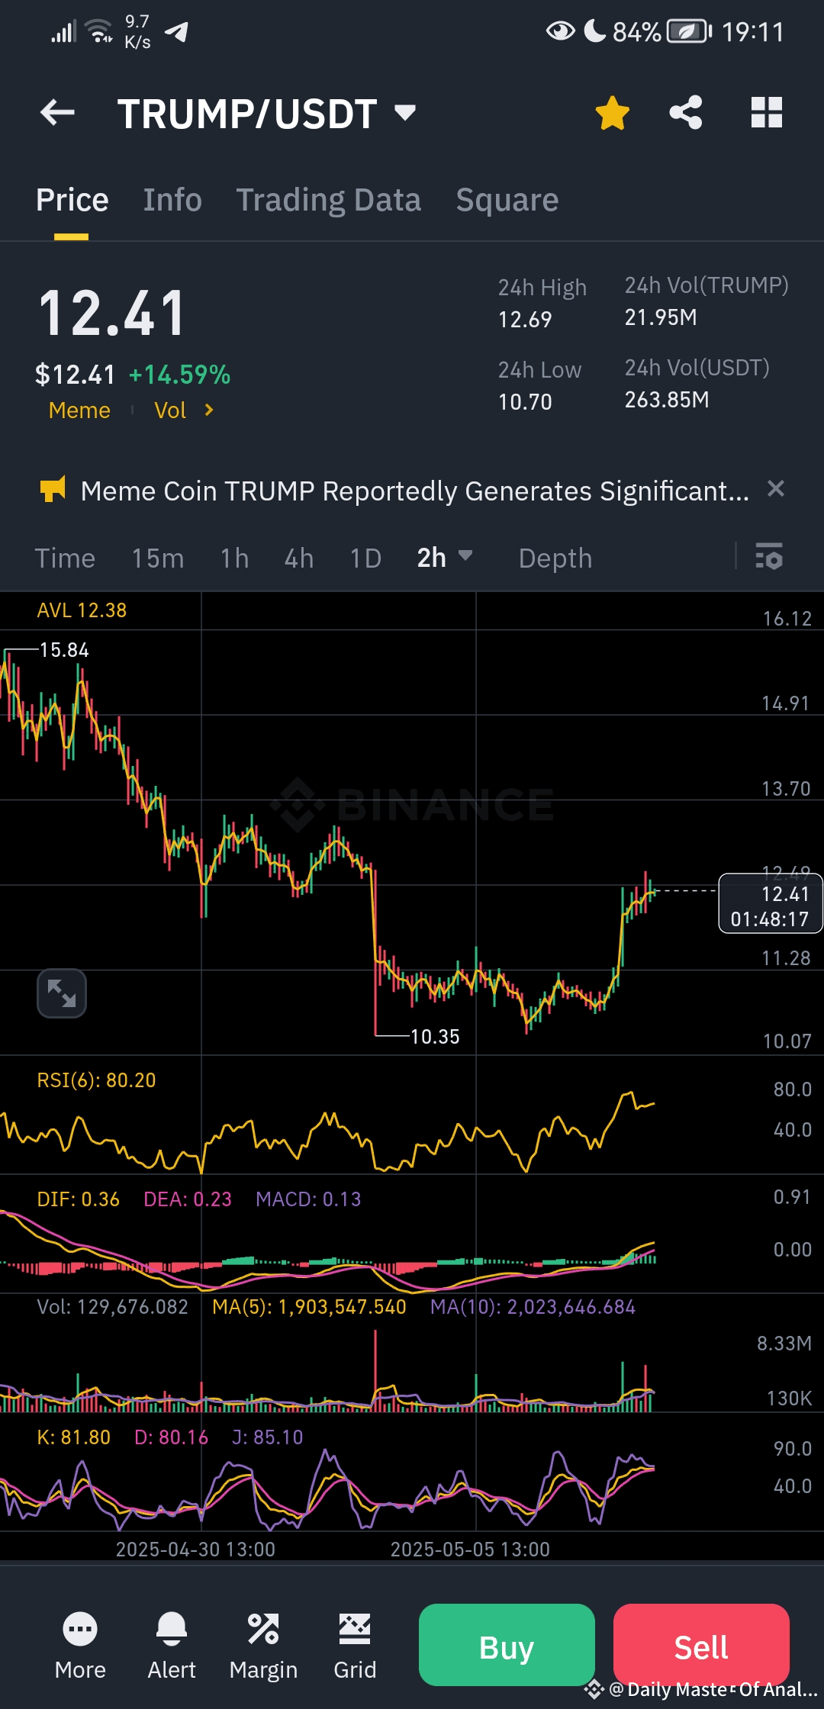Tap the green Buy button
Screen dimensions: 824x1709
click(507, 1645)
